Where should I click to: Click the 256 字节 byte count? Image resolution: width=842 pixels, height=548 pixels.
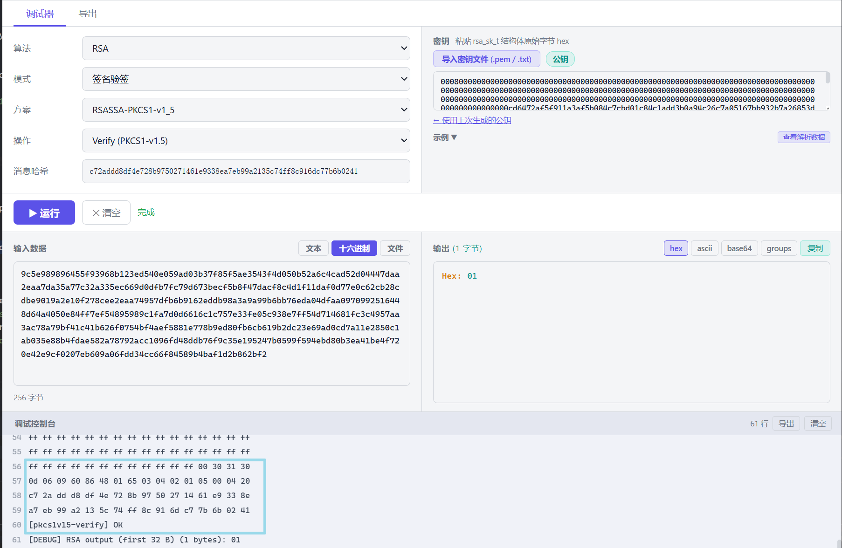point(28,397)
